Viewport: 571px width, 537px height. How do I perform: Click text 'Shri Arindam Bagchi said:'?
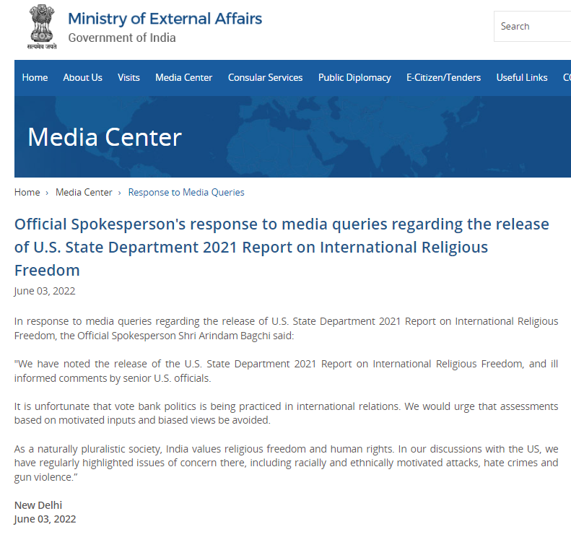[236, 336]
